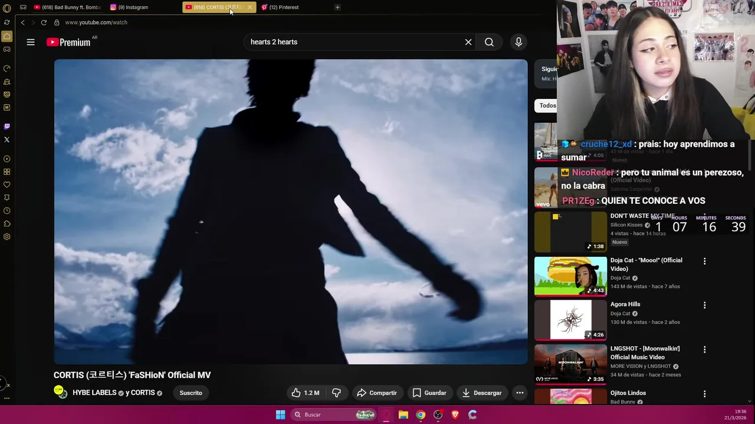Screen dimensions: 755x424
Task: Open Opera GX taskbar icon
Action: point(386,415)
